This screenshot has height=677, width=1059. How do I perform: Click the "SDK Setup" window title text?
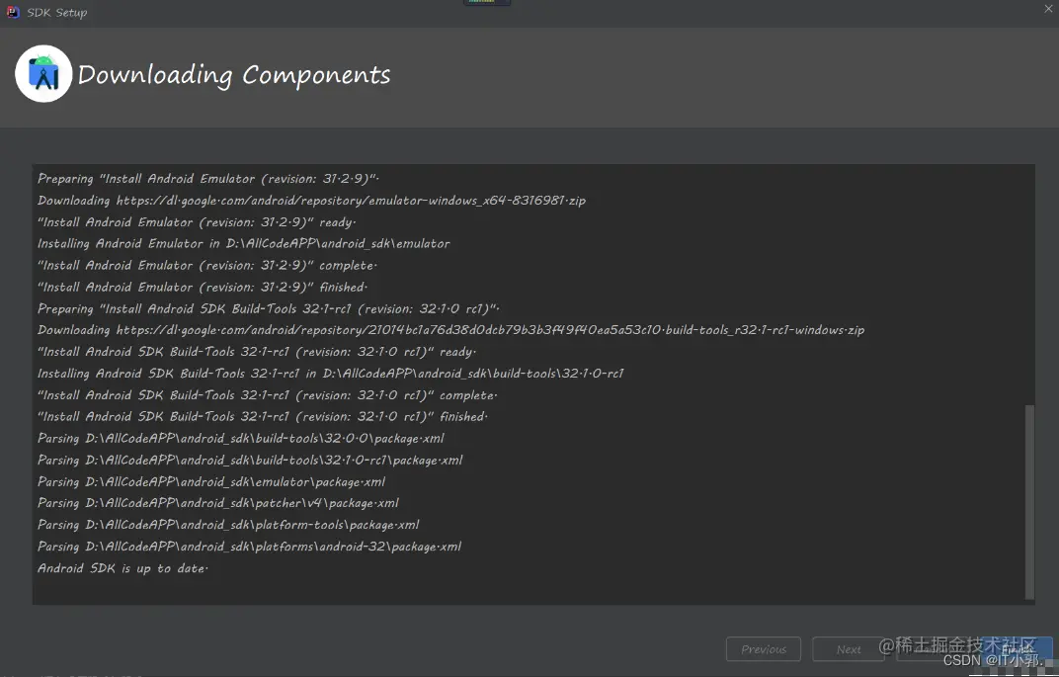(x=56, y=12)
